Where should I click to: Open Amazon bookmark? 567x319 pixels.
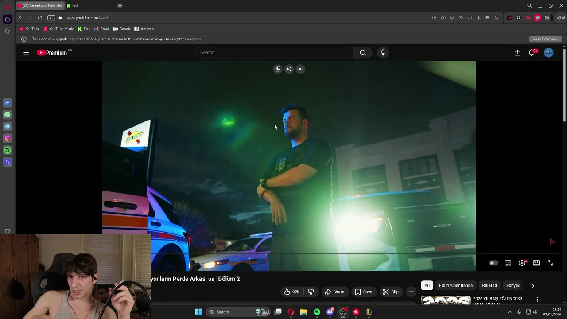click(144, 29)
